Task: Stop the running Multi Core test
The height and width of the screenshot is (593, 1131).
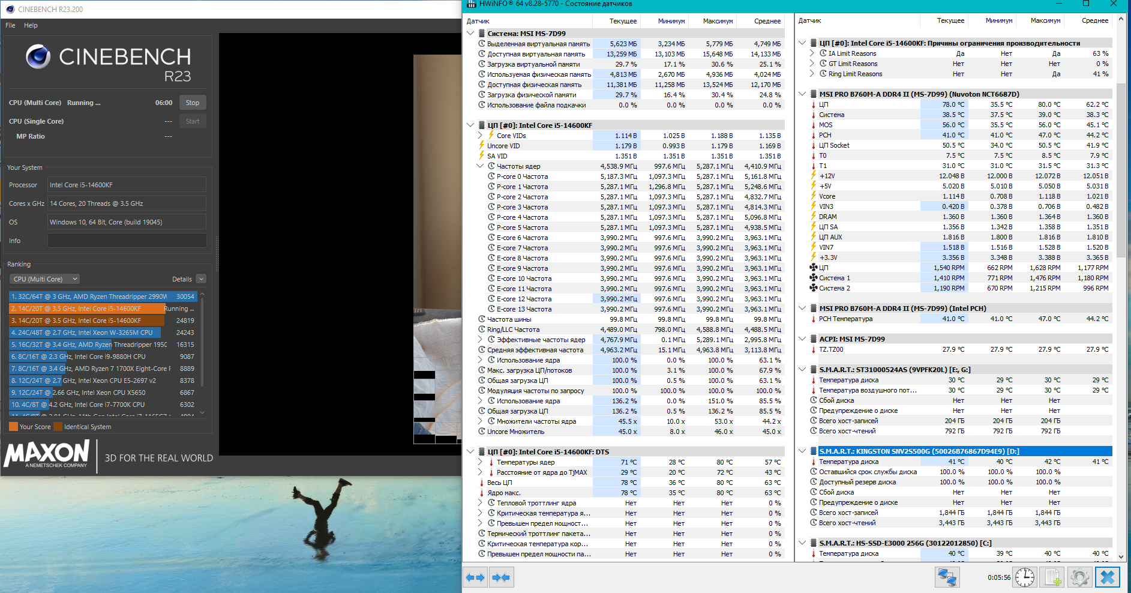Action: coord(193,103)
